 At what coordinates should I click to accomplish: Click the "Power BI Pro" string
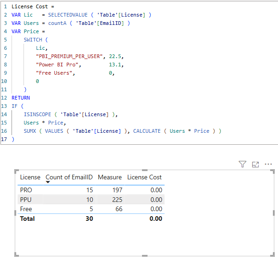(57, 65)
